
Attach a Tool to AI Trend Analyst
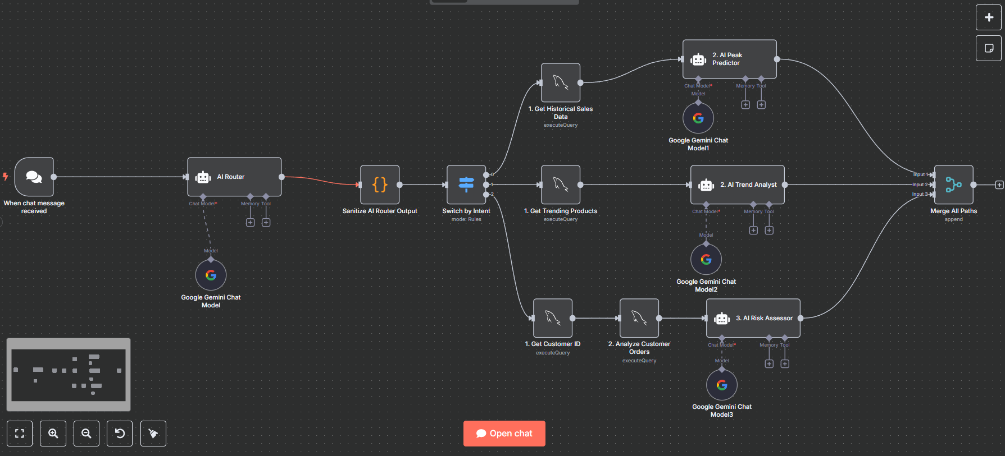[769, 231]
